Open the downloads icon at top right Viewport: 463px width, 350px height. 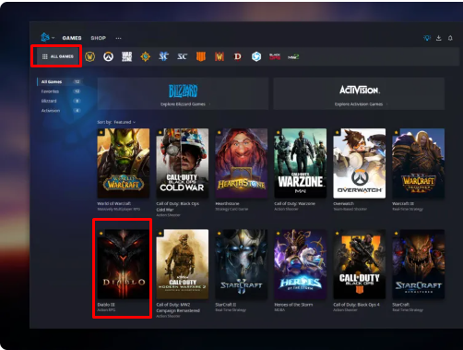tap(439, 38)
